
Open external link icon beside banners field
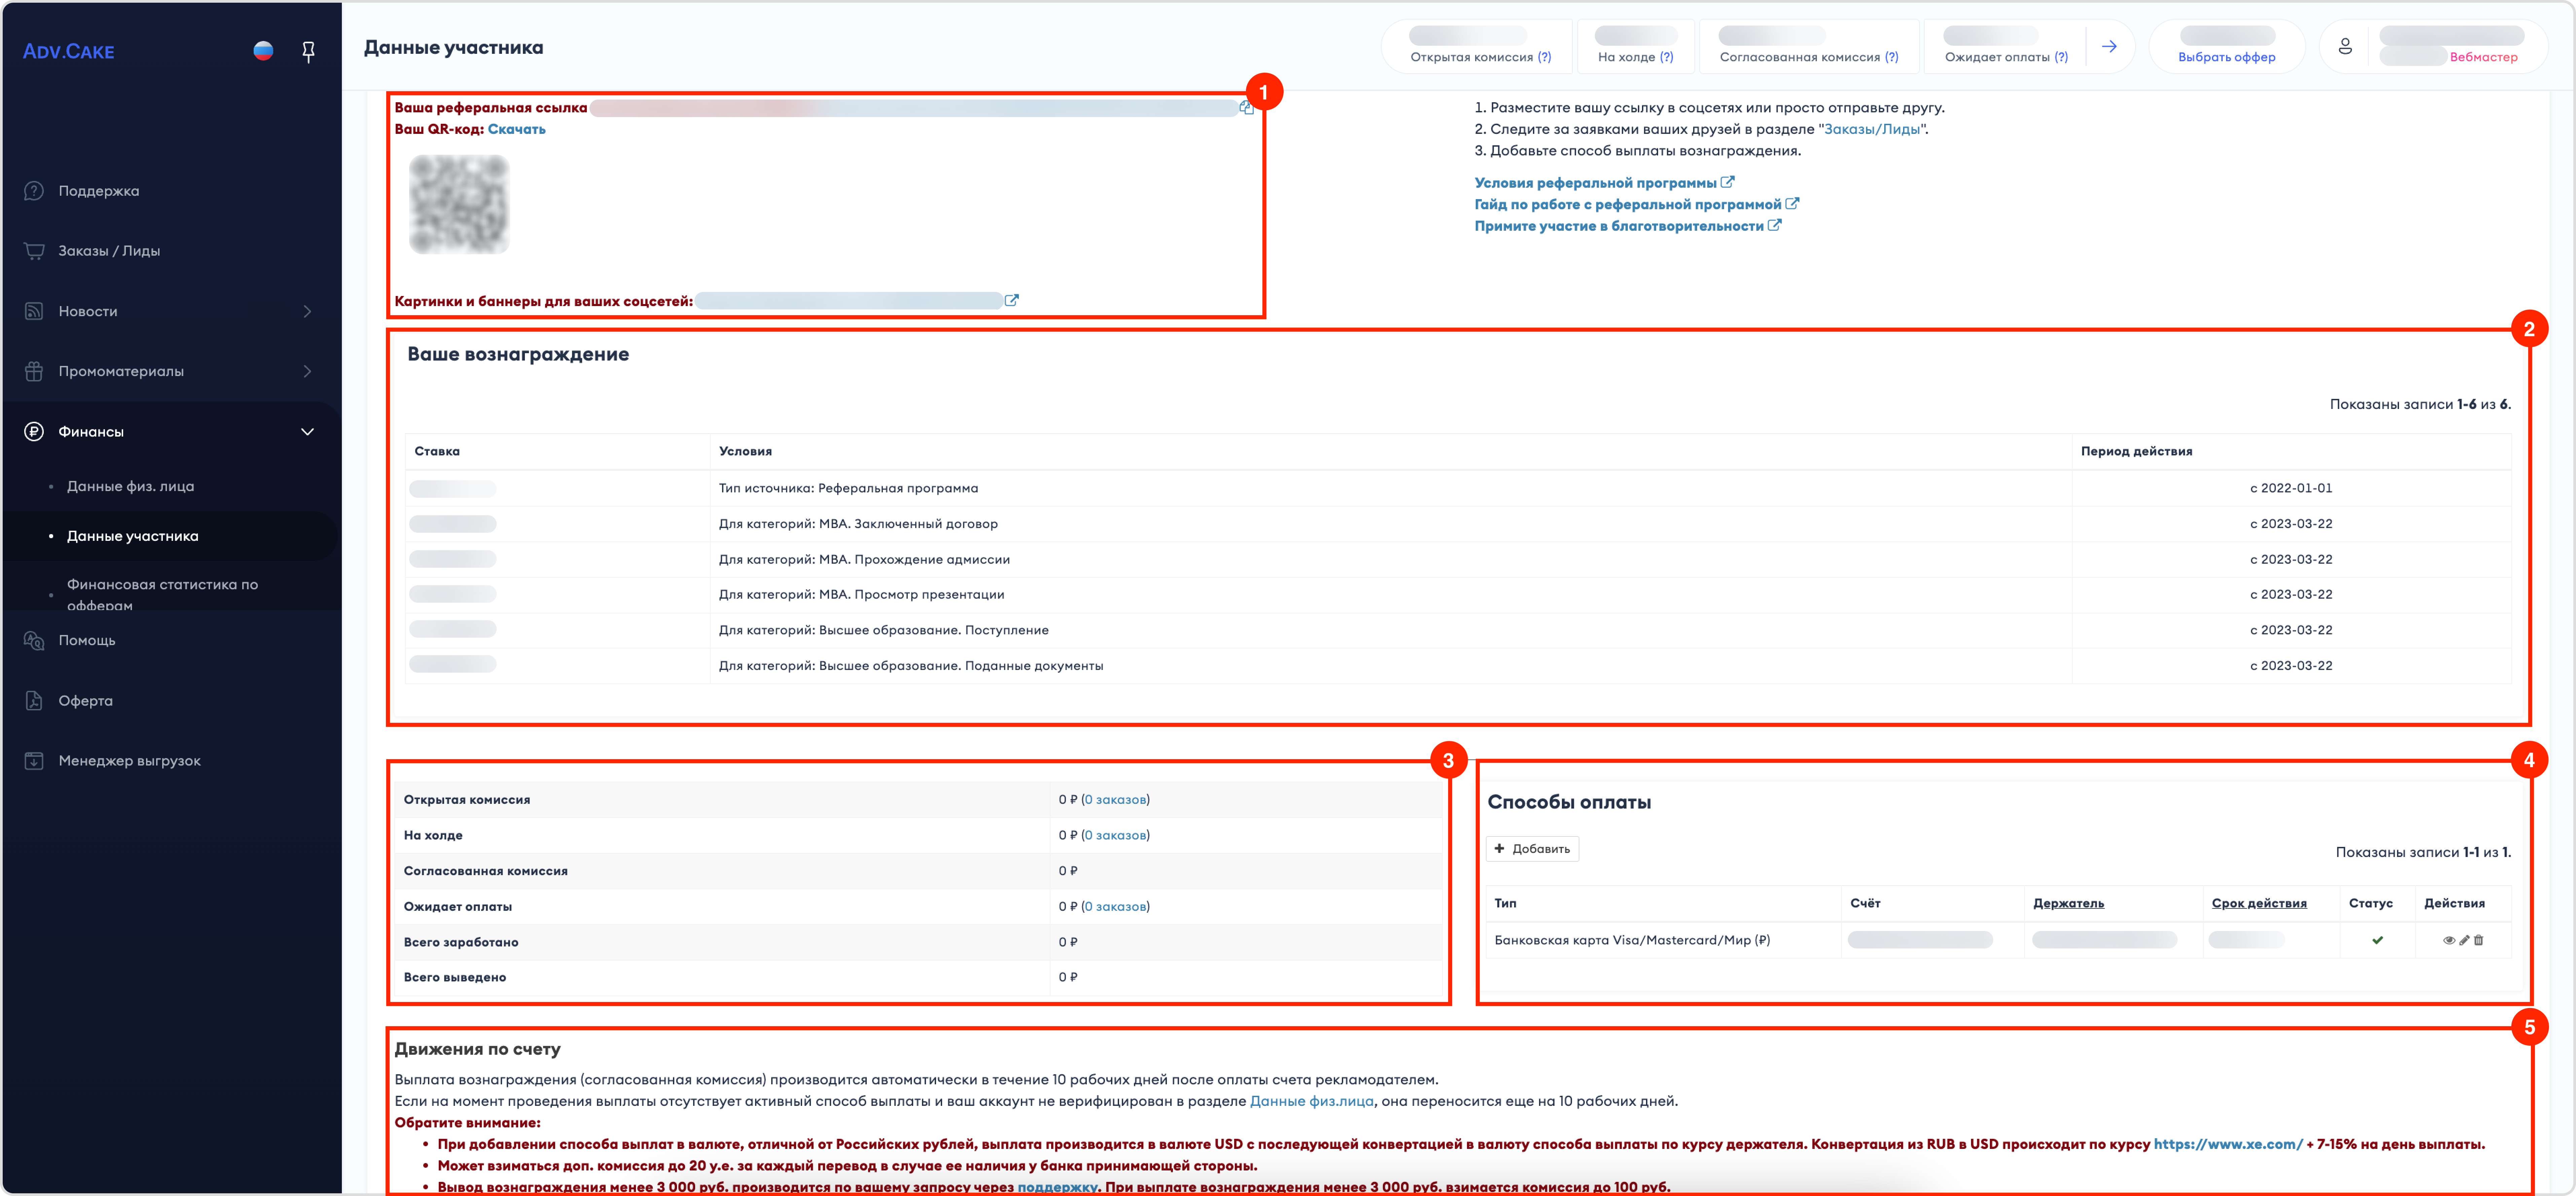pos(1012,300)
